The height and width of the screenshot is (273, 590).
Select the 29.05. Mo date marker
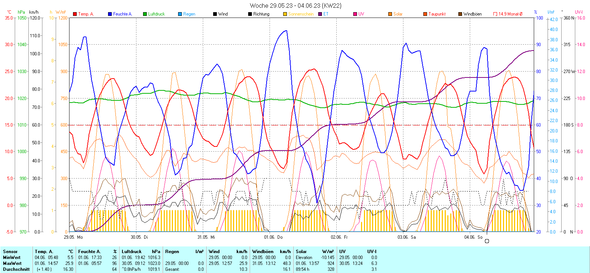73,237
